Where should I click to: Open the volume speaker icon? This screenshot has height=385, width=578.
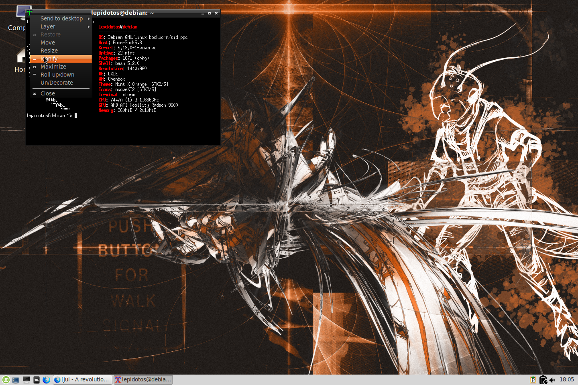[x=553, y=380]
